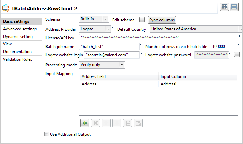Click the add row plus icon
The width and height of the screenshot is (243, 144).
click(84, 123)
